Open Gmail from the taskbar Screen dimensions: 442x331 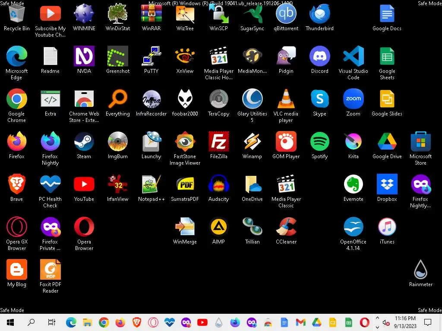(x=300, y=322)
